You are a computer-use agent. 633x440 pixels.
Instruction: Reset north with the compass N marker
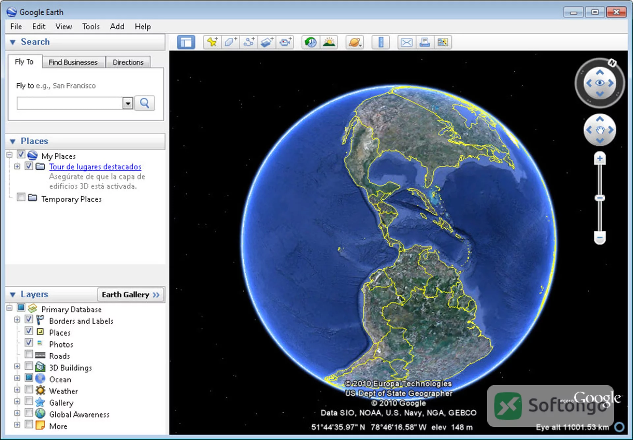pyautogui.click(x=612, y=63)
